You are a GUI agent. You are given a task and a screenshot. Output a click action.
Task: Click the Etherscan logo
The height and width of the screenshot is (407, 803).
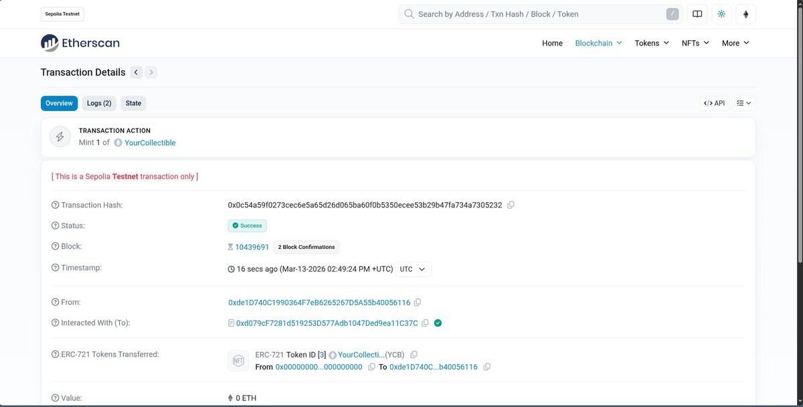[x=80, y=42]
